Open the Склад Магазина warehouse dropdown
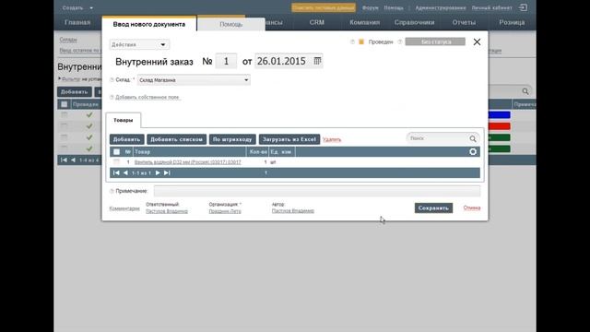 [194, 80]
